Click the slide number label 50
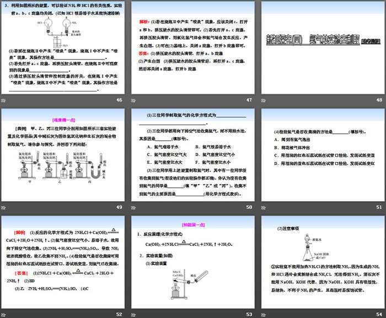386x318 pixels. coord(249,207)
